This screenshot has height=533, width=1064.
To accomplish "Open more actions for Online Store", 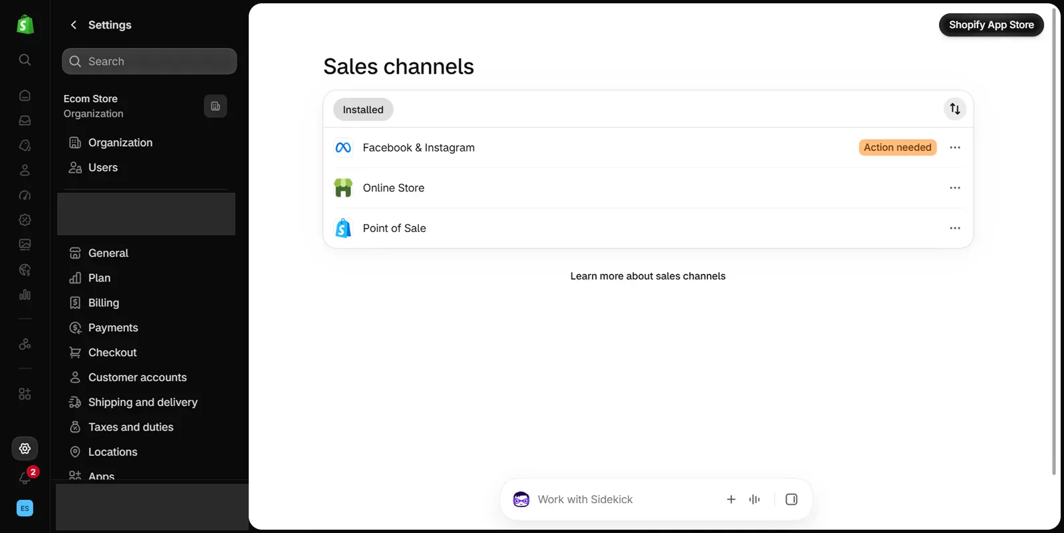I will point(955,188).
